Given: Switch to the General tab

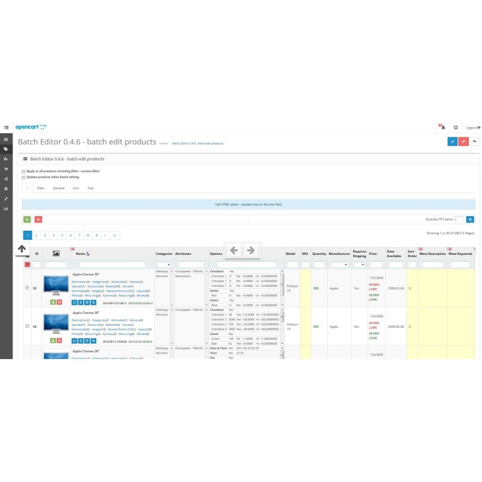Looking at the screenshot, I should pyautogui.click(x=58, y=188).
